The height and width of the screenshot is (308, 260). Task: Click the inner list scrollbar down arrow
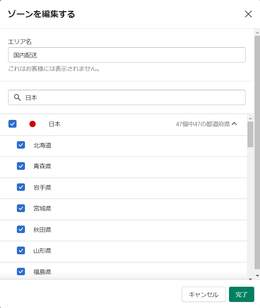tap(251, 279)
